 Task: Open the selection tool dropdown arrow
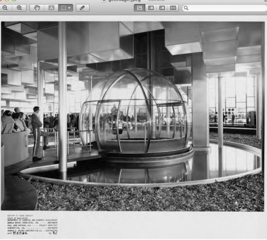click(x=69, y=8)
